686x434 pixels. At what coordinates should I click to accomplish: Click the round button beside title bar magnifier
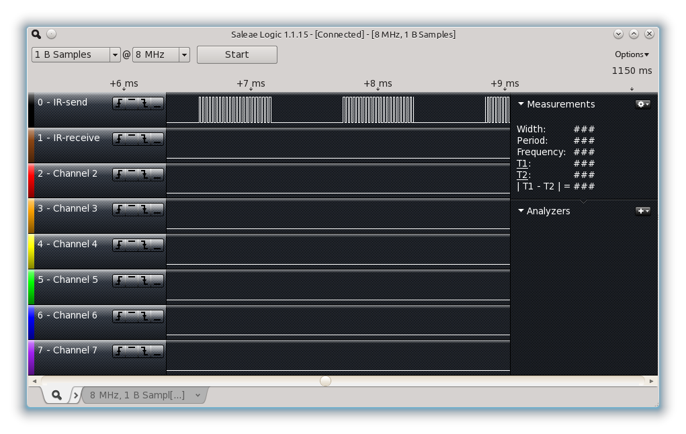coord(51,34)
